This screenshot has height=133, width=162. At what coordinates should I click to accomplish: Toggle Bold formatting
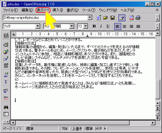point(94,26)
